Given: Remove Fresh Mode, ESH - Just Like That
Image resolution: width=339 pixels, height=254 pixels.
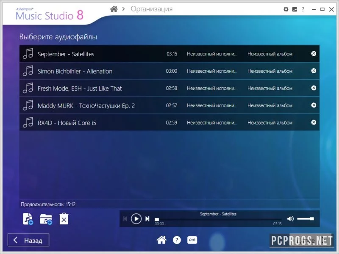Looking at the screenshot, I should 314,88.
